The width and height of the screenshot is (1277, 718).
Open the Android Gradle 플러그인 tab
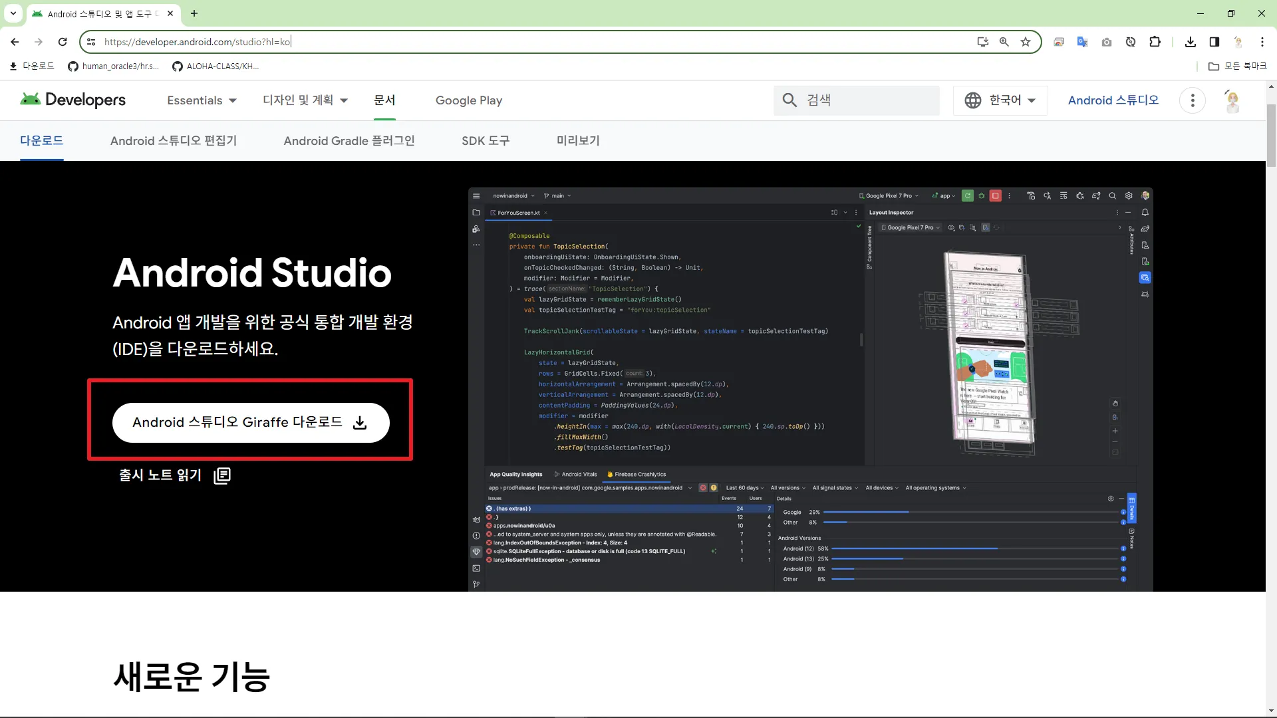[349, 141]
